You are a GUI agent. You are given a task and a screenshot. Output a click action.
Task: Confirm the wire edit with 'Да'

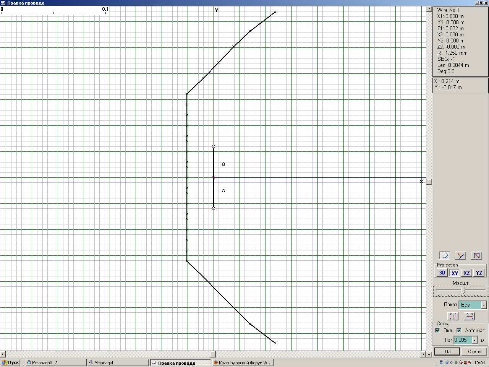click(x=447, y=351)
